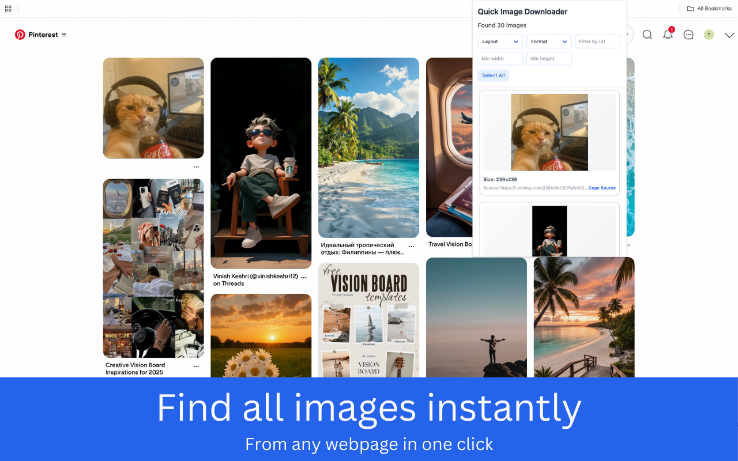
Task: Open the sunset daisies pin
Action: [x=261, y=335]
